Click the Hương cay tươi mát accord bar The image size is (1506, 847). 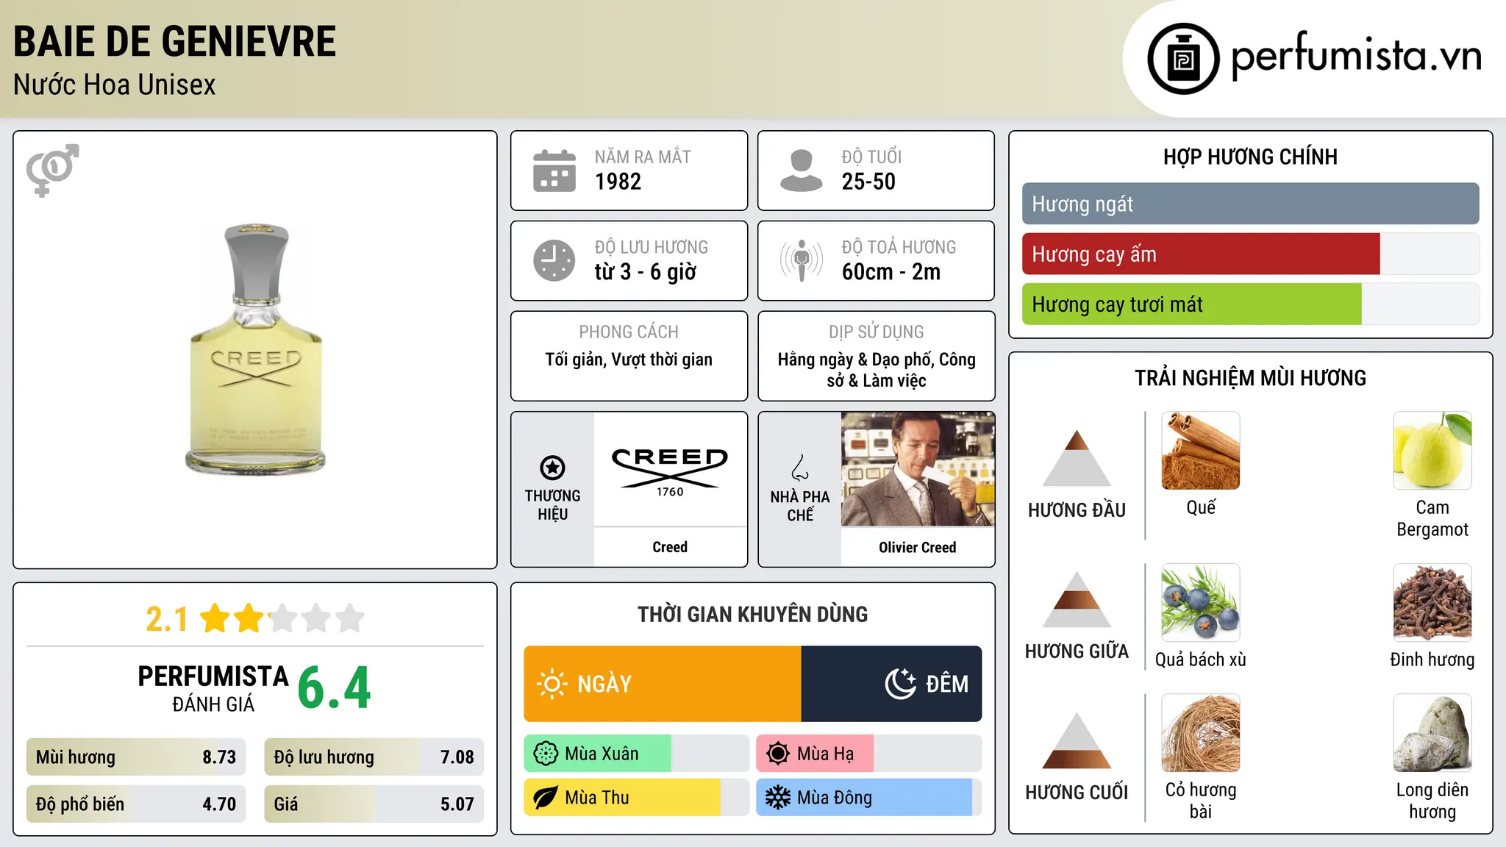tap(1251, 304)
